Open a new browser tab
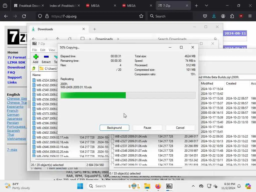The width and height of the screenshot is (256, 192). (x=196, y=6)
